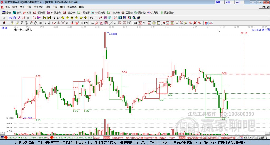This screenshot has height=145, width=270.
Task: Click the 日 period selector button
Action: coord(4,18)
